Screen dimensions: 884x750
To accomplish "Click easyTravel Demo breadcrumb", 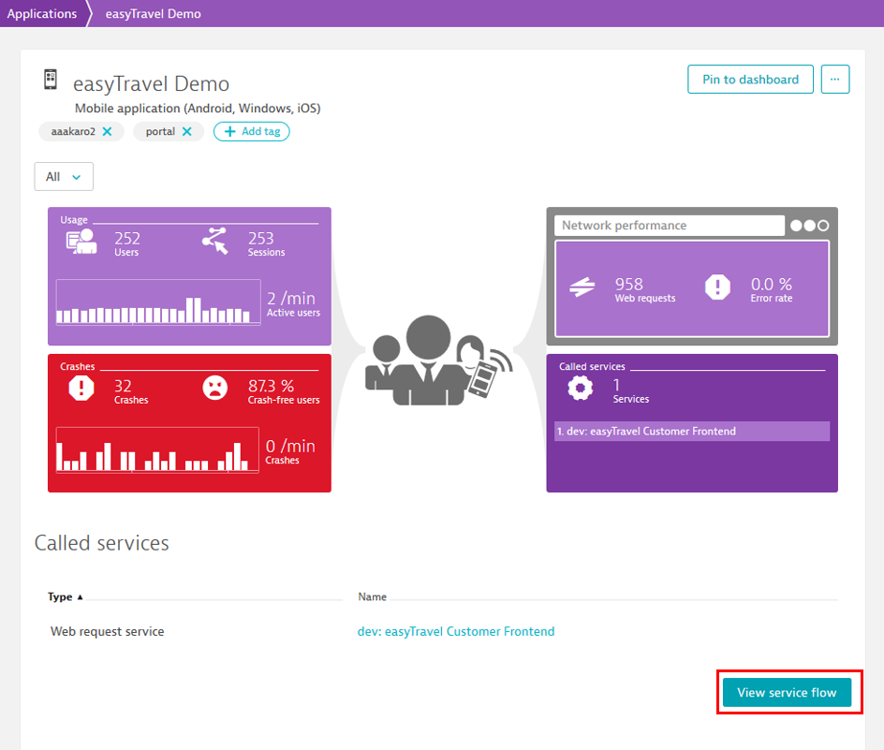I will tap(153, 13).
